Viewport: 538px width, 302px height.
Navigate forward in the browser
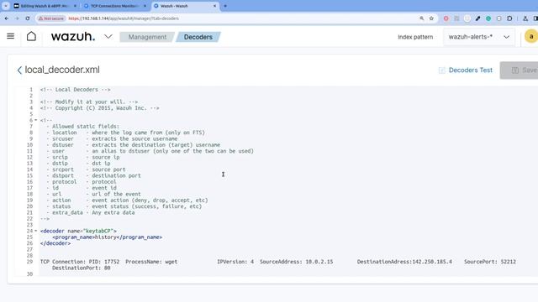pos(17,18)
